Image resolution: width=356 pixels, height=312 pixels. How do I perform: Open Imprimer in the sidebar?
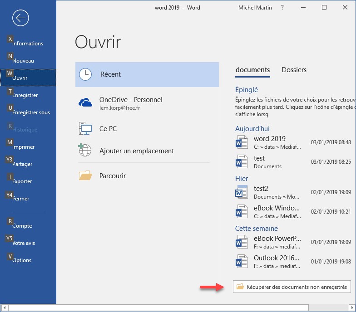click(24, 147)
